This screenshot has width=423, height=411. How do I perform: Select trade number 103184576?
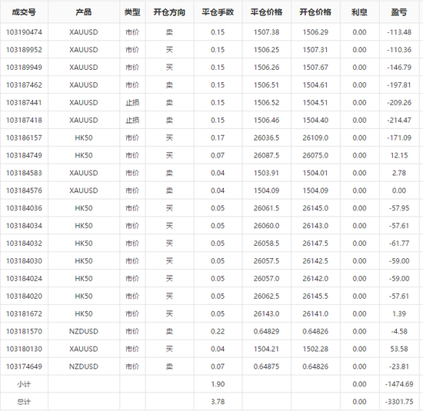[24, 191]
